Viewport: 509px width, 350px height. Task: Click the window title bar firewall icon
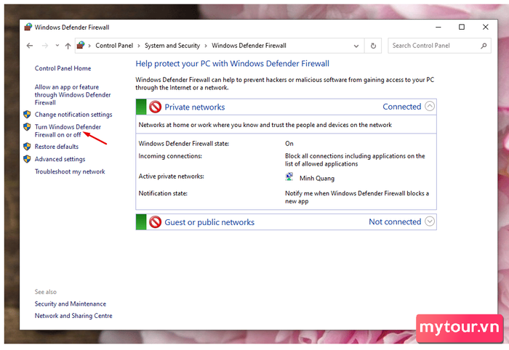click(28, 27)
